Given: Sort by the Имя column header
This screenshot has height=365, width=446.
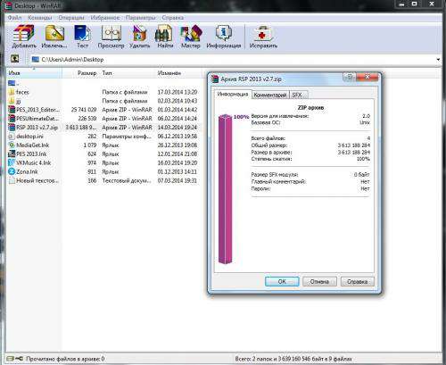Looking at the screenshot, I should pyautogui.click(x=34, y=73).
